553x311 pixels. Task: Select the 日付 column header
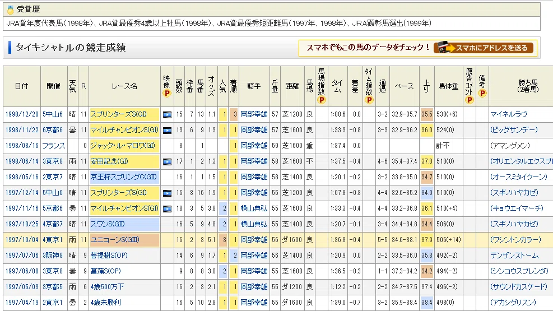(x=22, y=86)
